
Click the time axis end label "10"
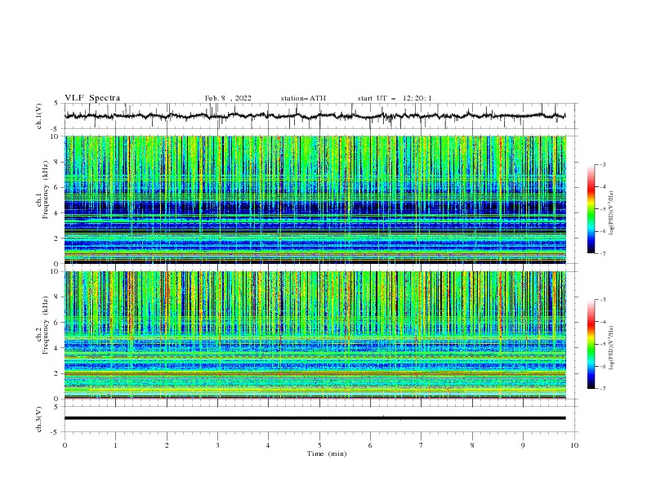[x=574, y=445]
